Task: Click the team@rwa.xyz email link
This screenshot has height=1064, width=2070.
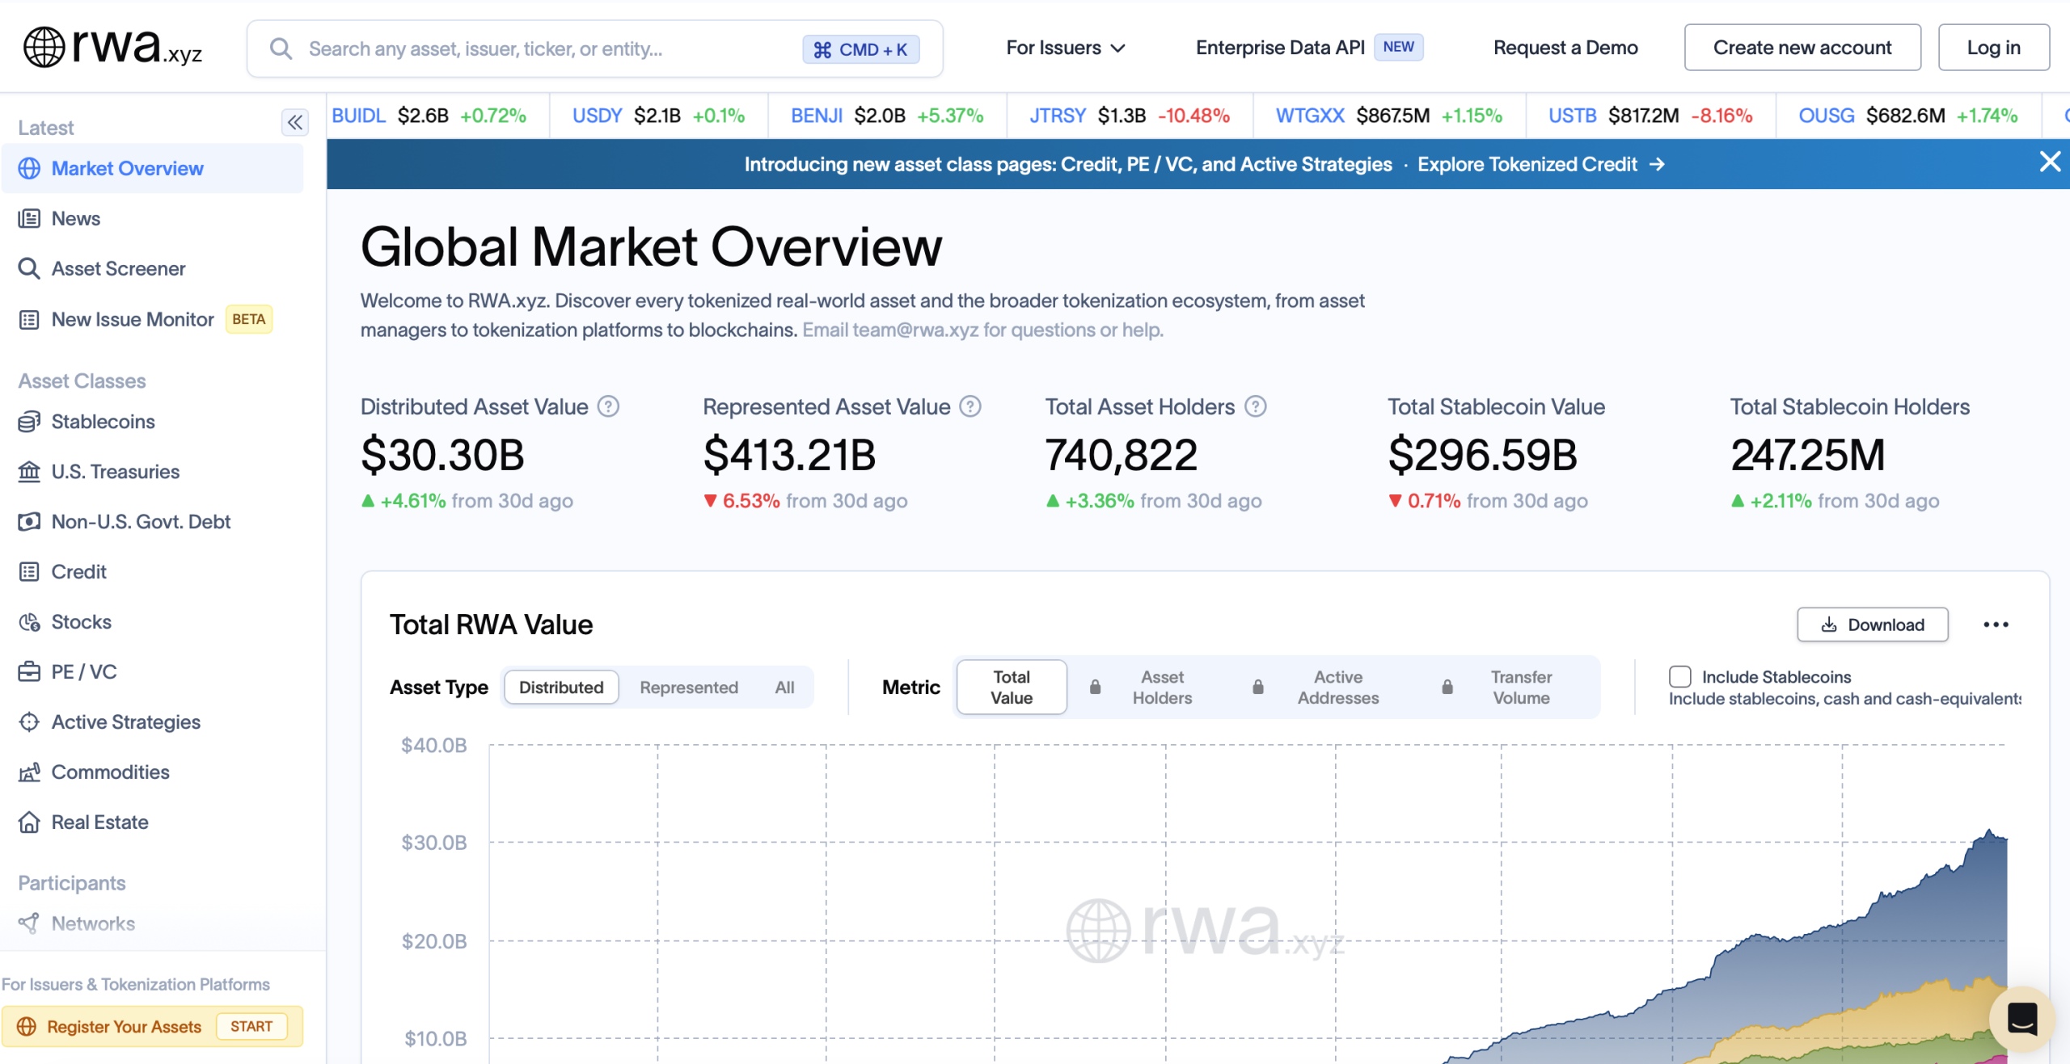Action: [x=915, y=330]
